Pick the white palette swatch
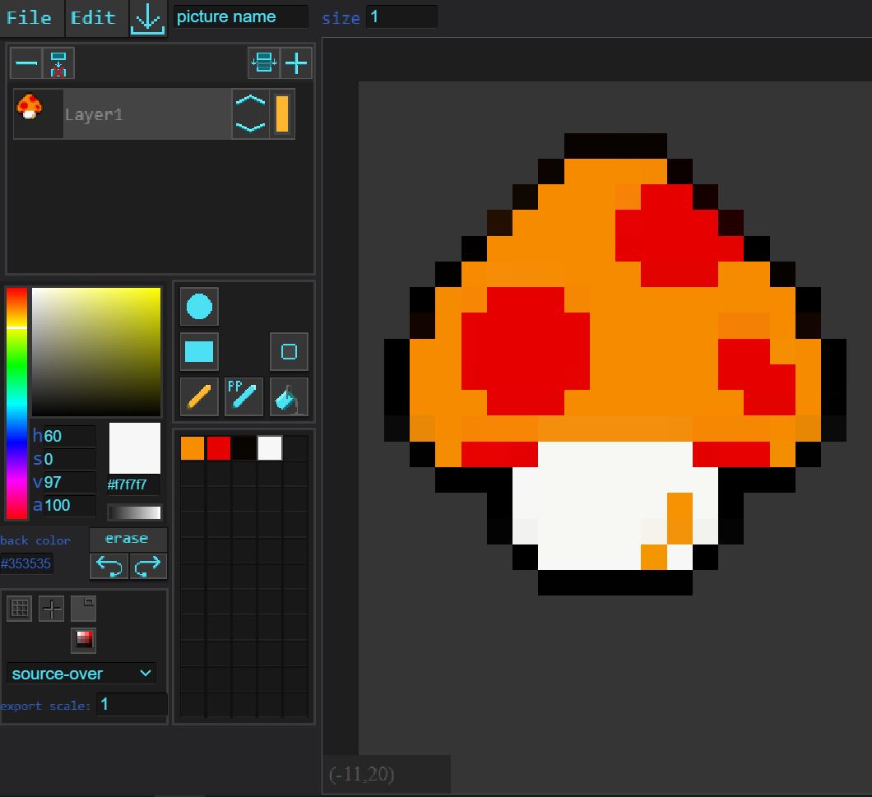The width and height of the screenshot is (872, 797). coord(270,448)
